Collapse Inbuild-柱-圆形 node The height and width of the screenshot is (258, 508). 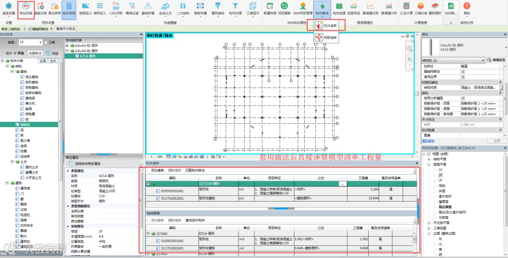(x=67, y=51)
